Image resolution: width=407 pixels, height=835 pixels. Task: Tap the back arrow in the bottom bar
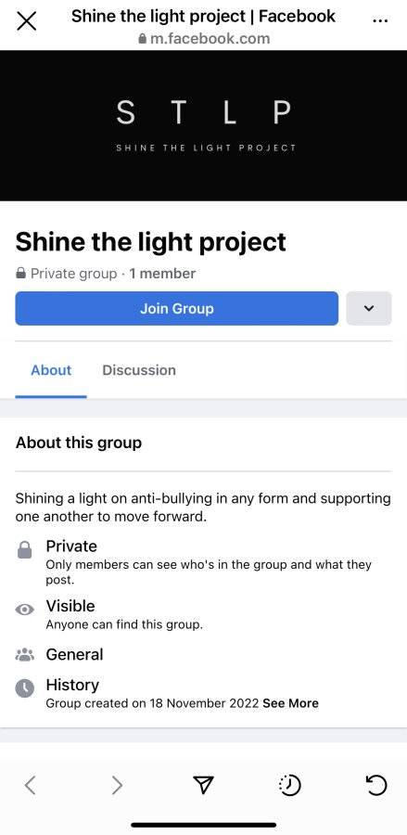31,785
